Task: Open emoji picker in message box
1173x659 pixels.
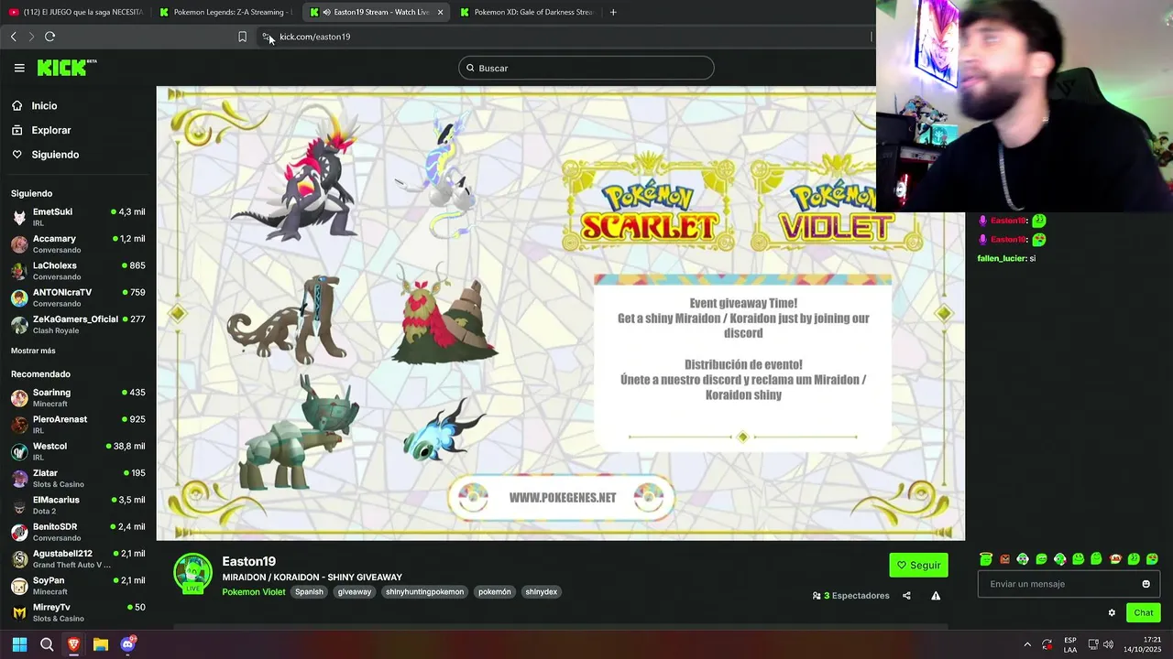Action: [x=1146, y=584]
